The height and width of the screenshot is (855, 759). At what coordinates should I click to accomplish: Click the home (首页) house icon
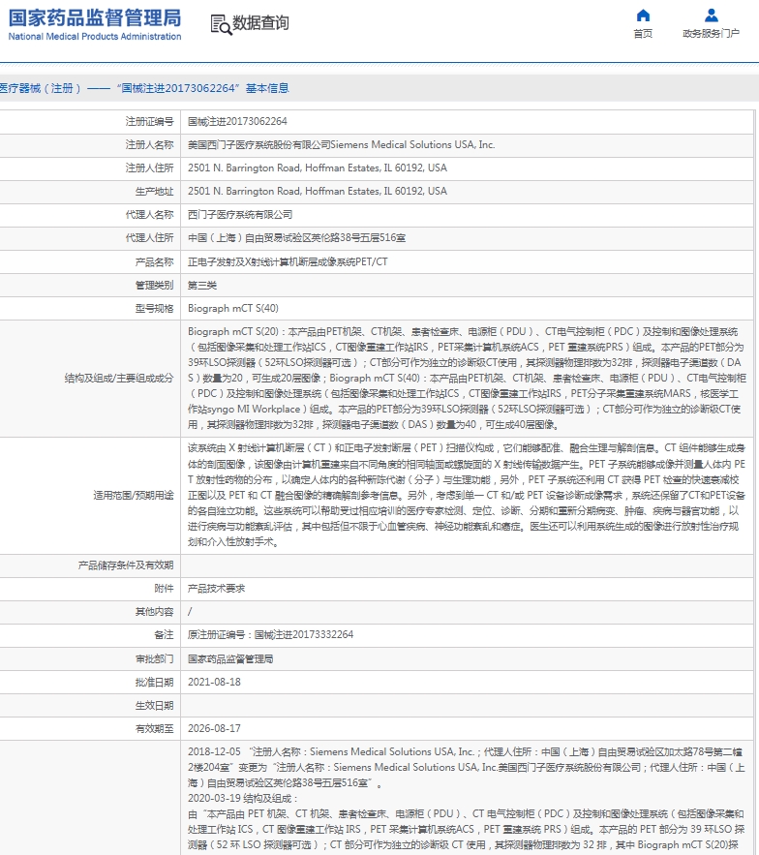coord(644,15)
